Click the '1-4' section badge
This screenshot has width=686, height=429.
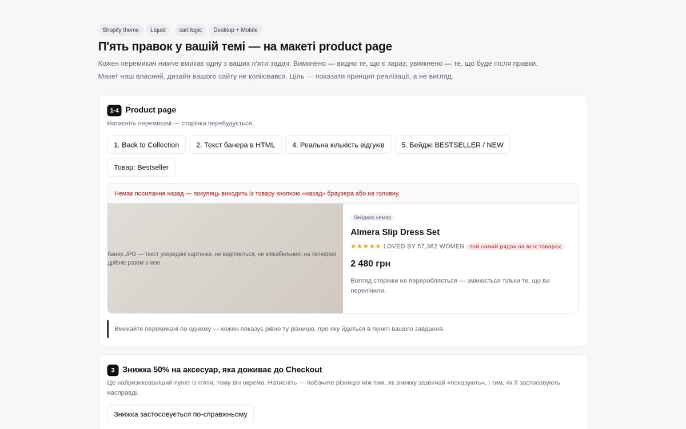114,110
